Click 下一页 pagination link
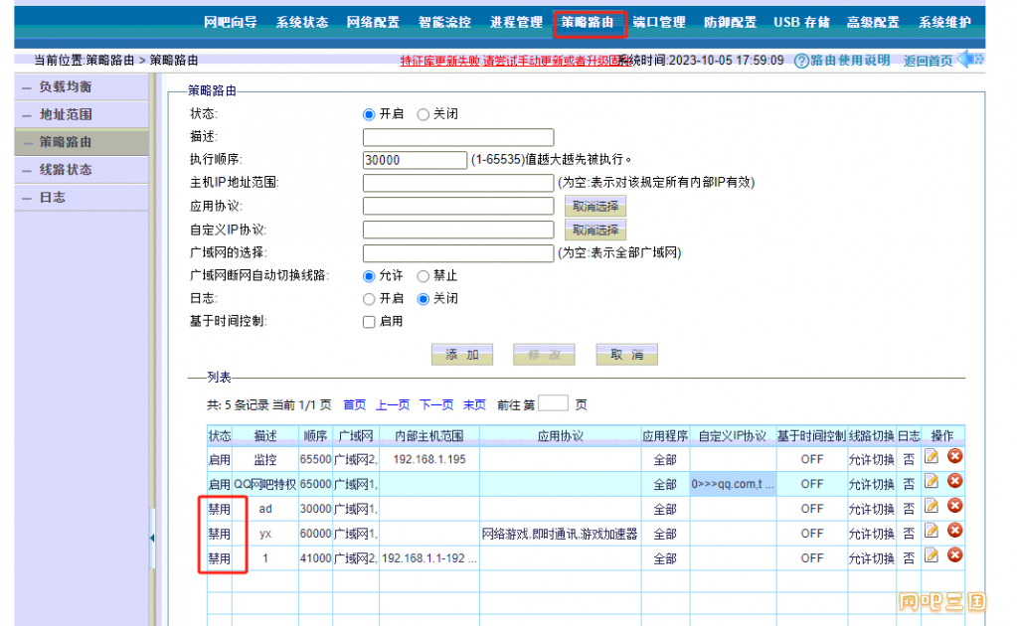 tap(436, 405)
